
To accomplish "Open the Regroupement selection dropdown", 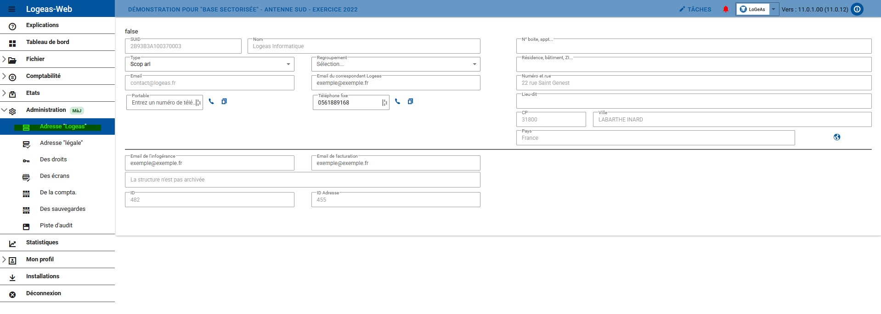I will 395,64.
